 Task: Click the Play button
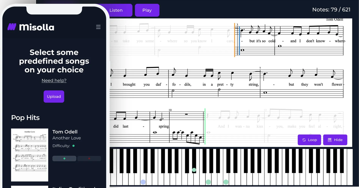click(x=147, y=10)
